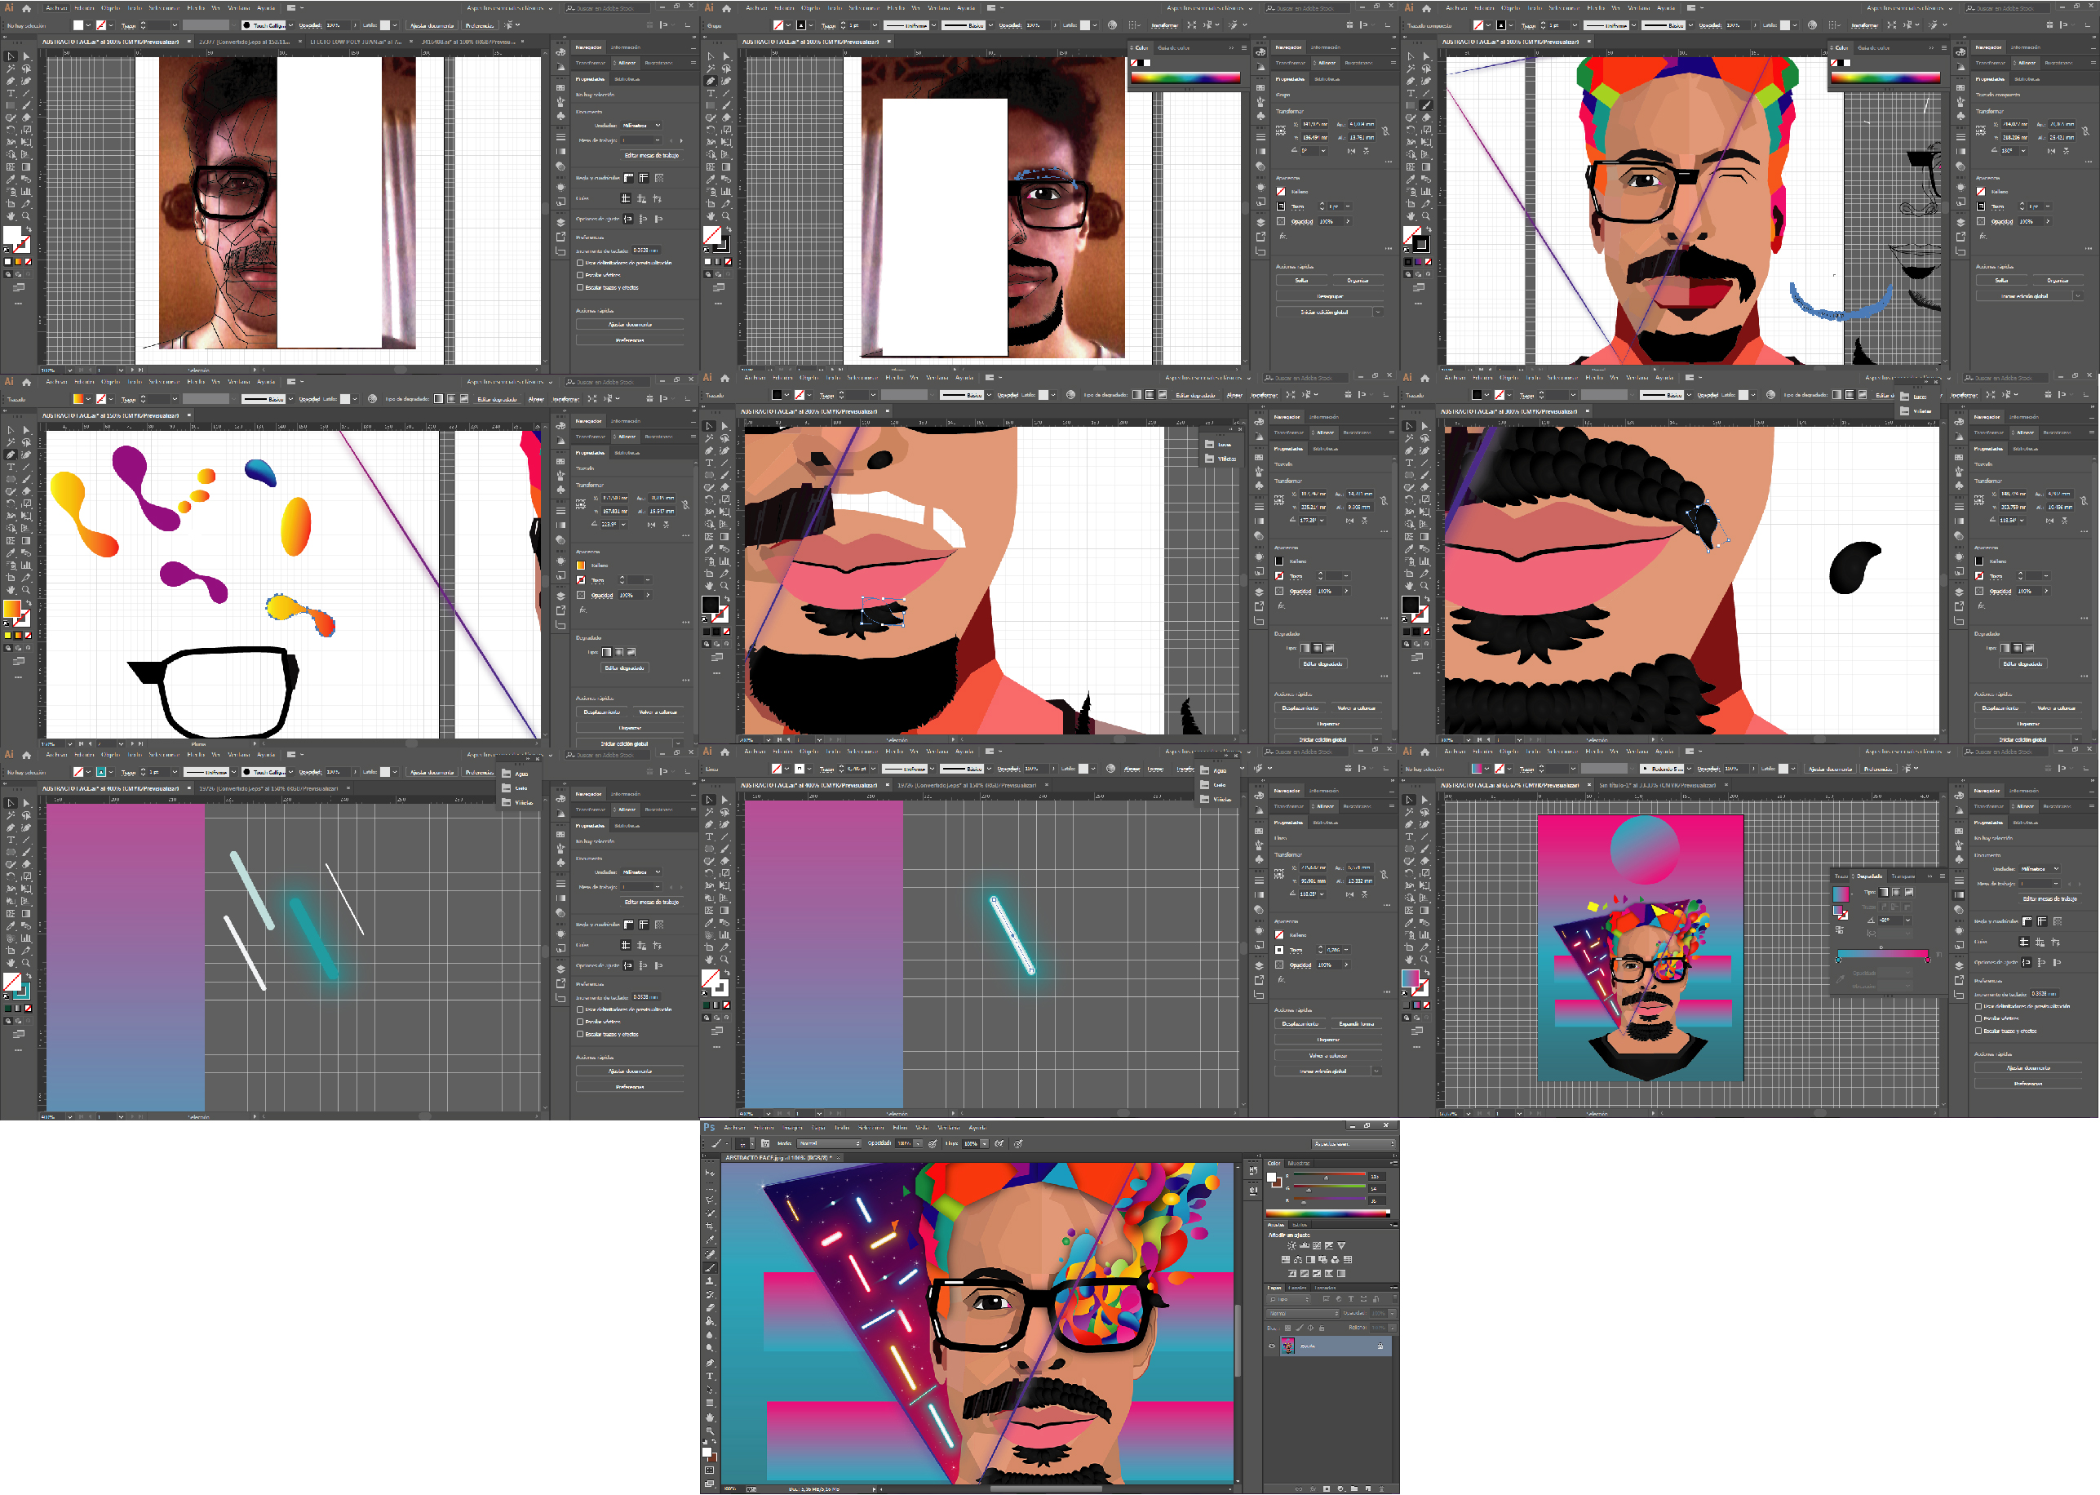Click the 'Incremento de teclado' field in the Degradado-panel window

click(x=2045, y=994)
